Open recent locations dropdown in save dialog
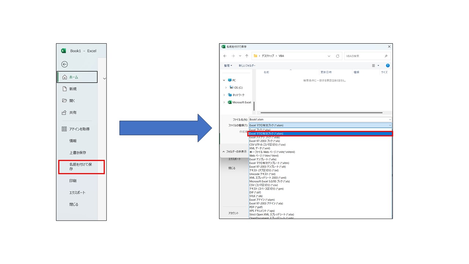The image size is (469, 264). coord(240,56)
